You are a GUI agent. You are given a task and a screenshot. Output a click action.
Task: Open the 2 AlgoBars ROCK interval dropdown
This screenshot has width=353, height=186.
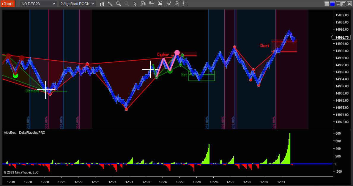point(77,4)
